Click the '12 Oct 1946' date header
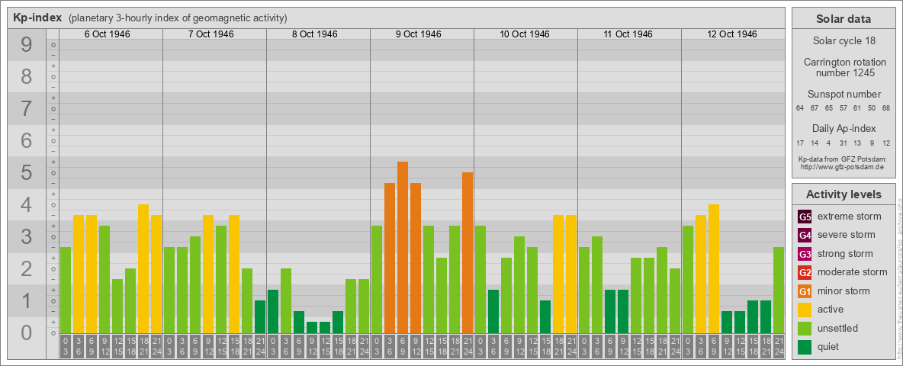This screenshot has height=366, width=903. pos(732,34)
